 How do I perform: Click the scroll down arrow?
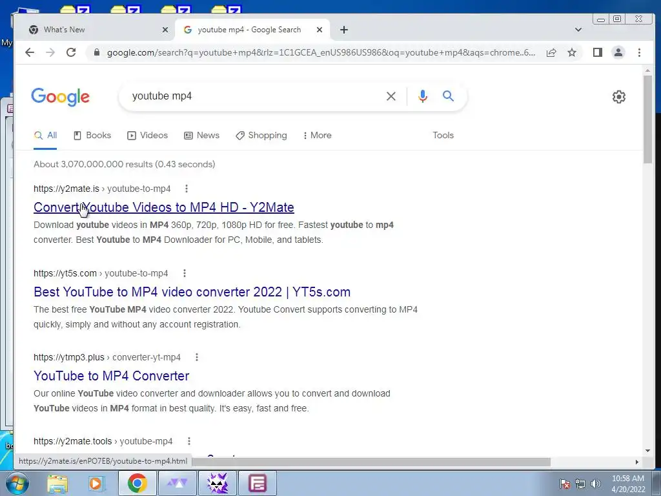pos(647,451)
